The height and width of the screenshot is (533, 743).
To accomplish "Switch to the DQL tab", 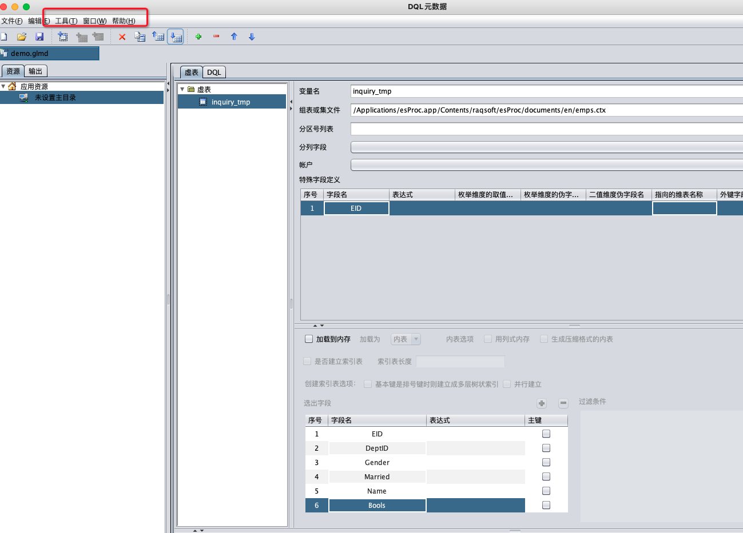I will point(214,73).
